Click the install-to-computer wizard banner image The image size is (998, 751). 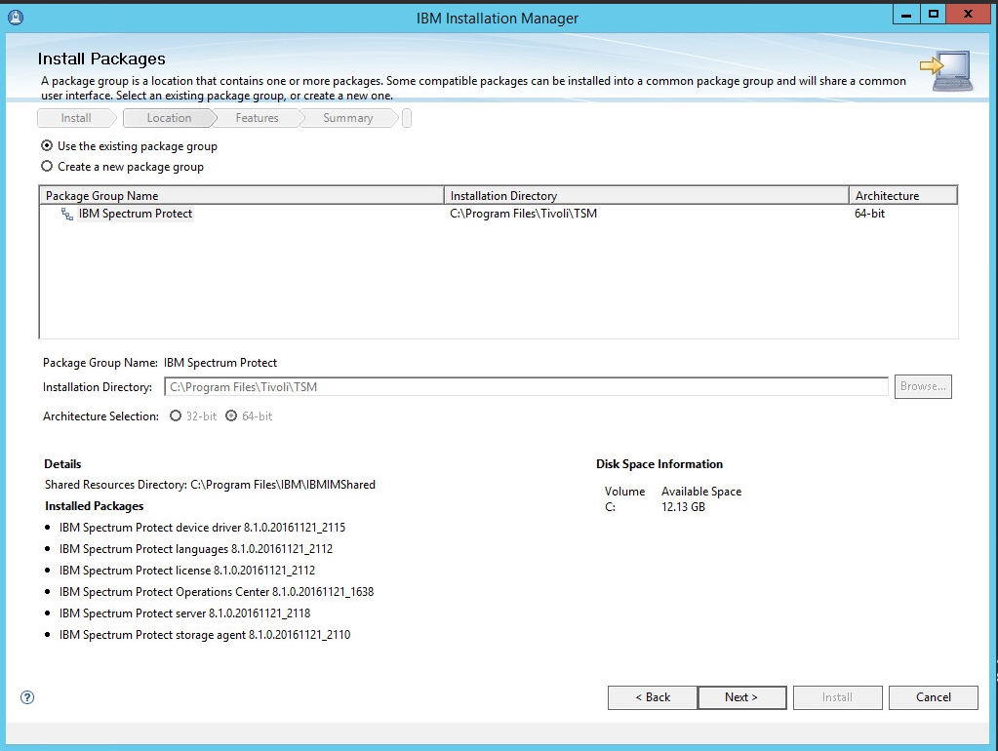(951, 71)
